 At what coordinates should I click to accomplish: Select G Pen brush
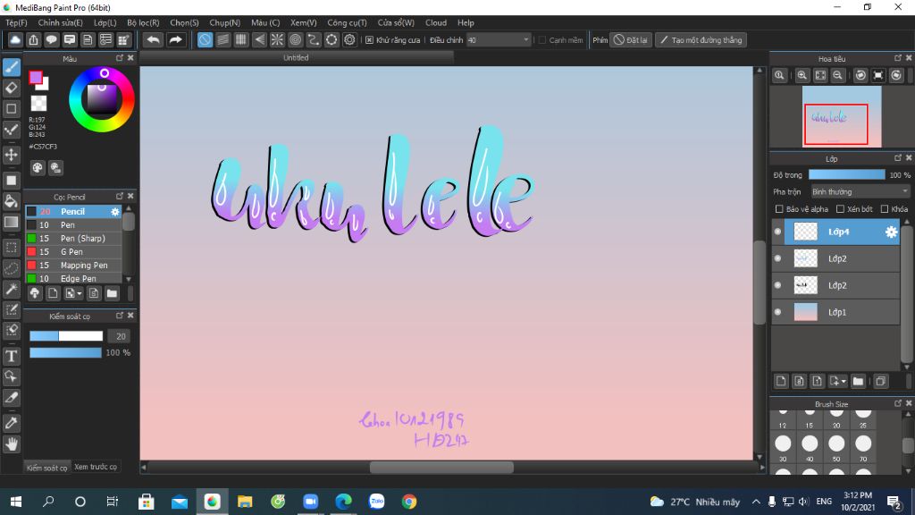(73, 251)
